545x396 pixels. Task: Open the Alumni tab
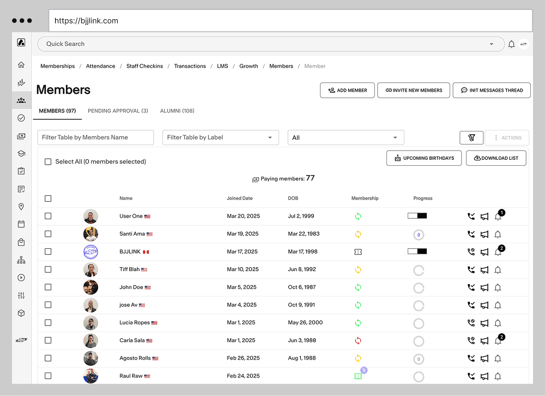(177, 111)
